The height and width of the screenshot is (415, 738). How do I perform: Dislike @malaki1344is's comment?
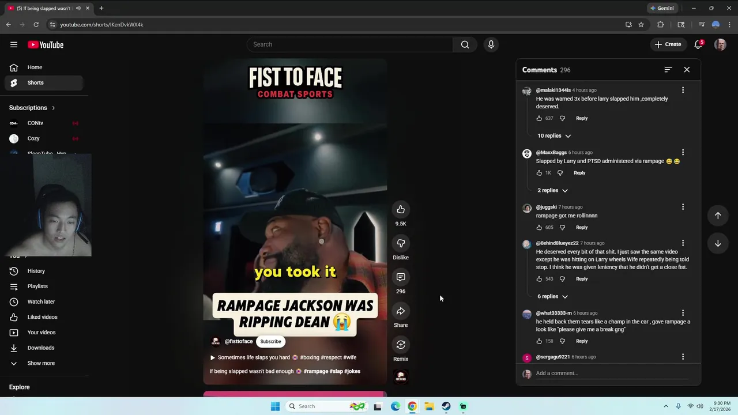tap(562, 118)
